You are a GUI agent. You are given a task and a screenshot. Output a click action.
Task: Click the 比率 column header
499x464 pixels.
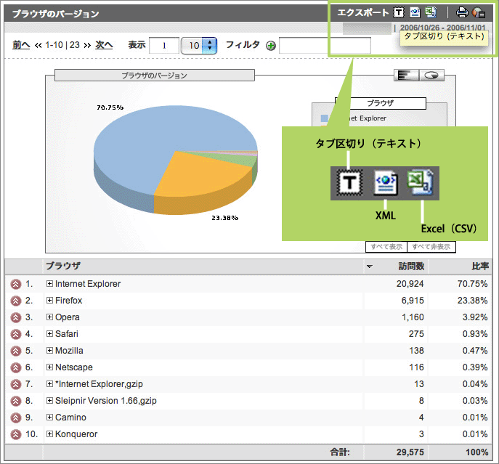click(479, 266)
